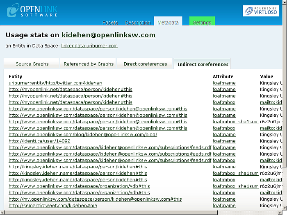Click the vertical scrollbar thumb
The width and height of the screenshot is (287, 215).
click(x=285, y=85)
